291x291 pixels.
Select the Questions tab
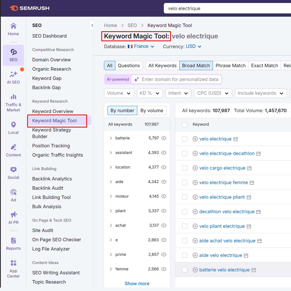coord(129,66)
